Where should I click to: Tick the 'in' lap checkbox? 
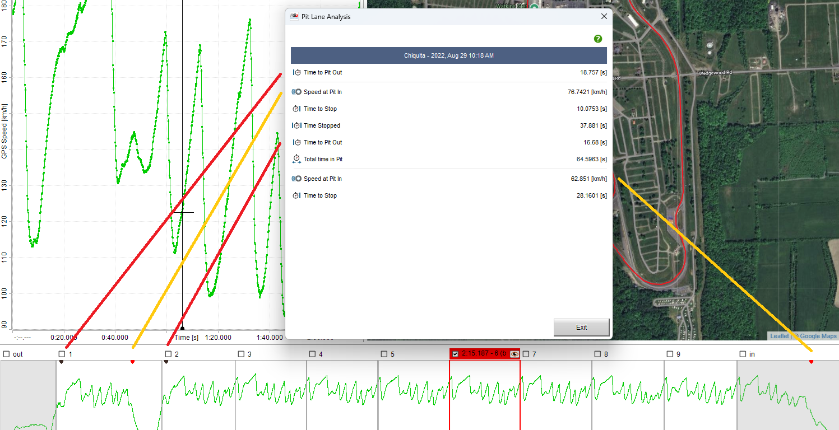[743, 354]
